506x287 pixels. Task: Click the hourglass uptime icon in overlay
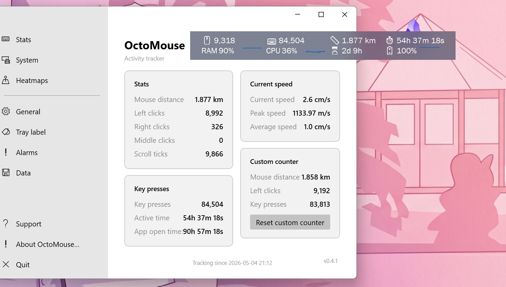[x=335, y=51]
